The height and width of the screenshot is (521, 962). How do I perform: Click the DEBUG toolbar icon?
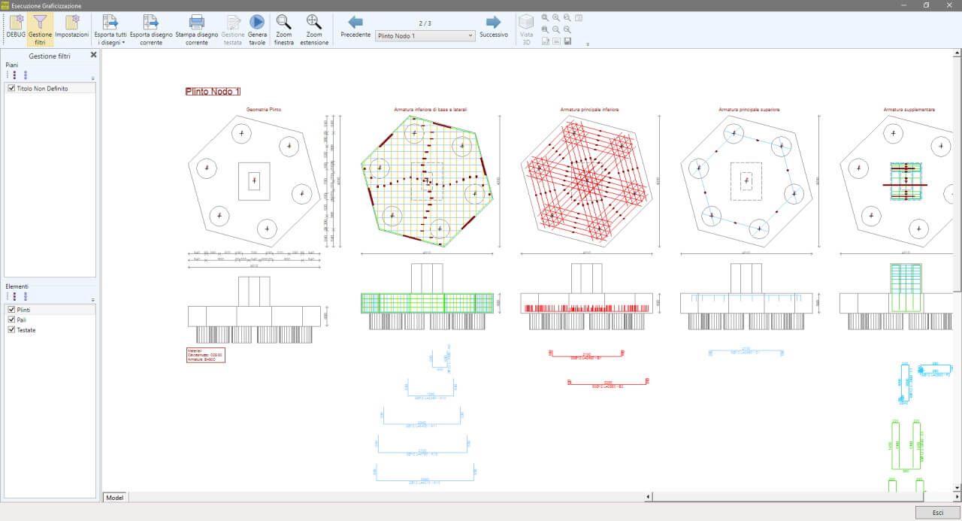(x=15, y=23)
